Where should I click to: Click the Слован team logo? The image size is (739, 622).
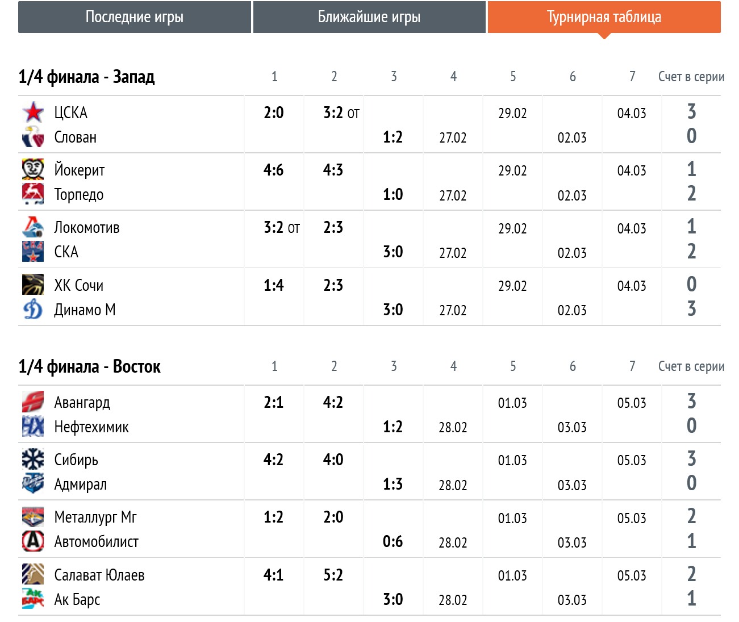coord(33,137)
